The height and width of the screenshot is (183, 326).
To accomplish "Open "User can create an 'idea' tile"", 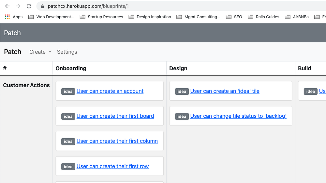I will [x=225, y=91].
